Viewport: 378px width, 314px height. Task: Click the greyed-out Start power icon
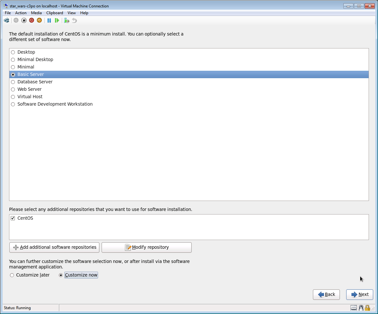coord(16,20)
